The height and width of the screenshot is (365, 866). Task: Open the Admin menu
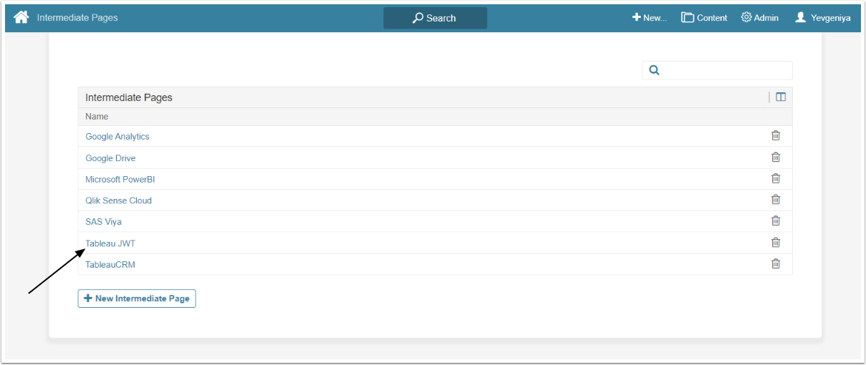[760, 18]
